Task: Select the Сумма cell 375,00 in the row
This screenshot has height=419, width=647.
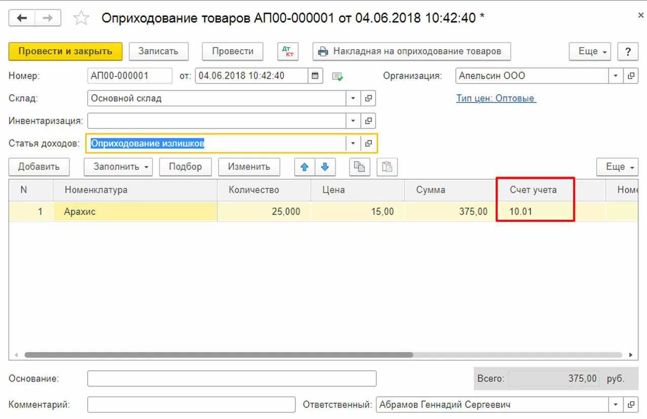Action: [x=451, y=212]
